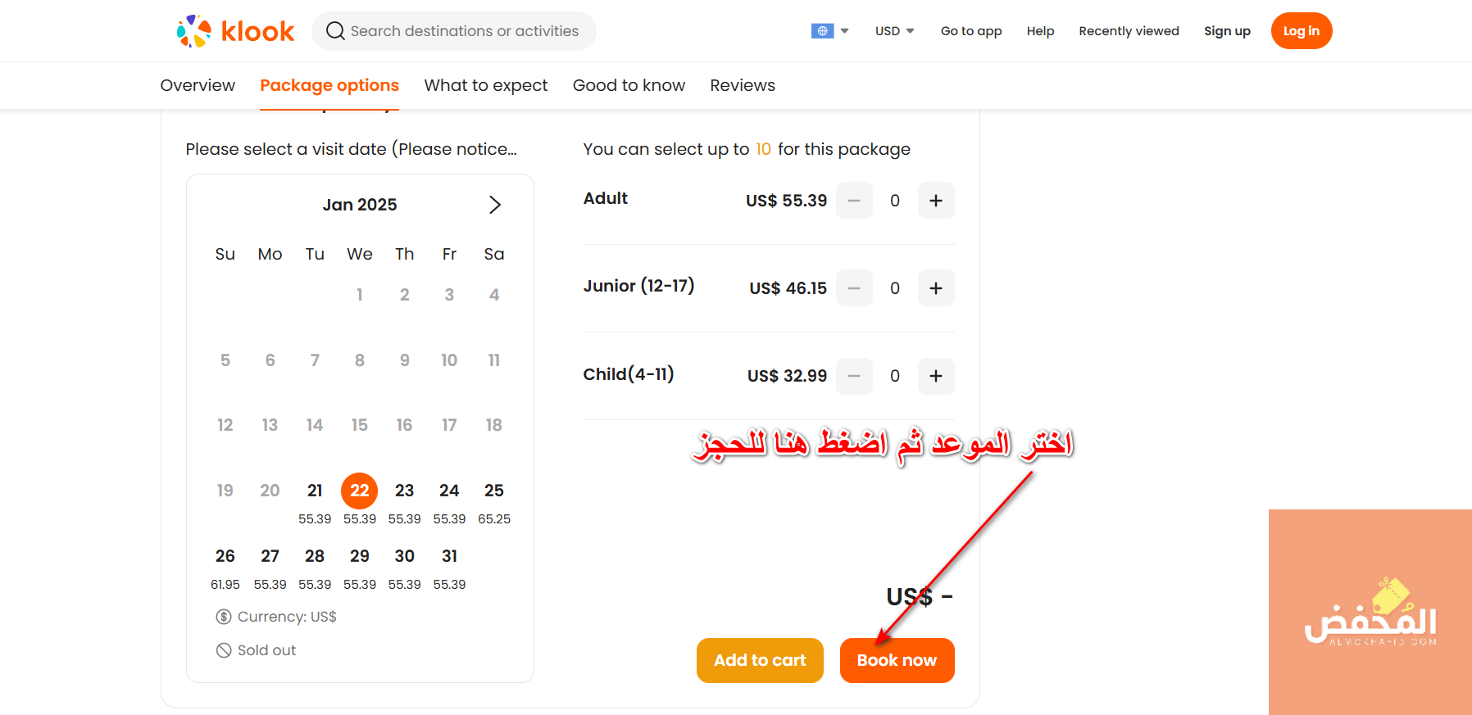Decrease Child (4-11) ticket quantity
1472x715 pixels.
click(854, 376)
